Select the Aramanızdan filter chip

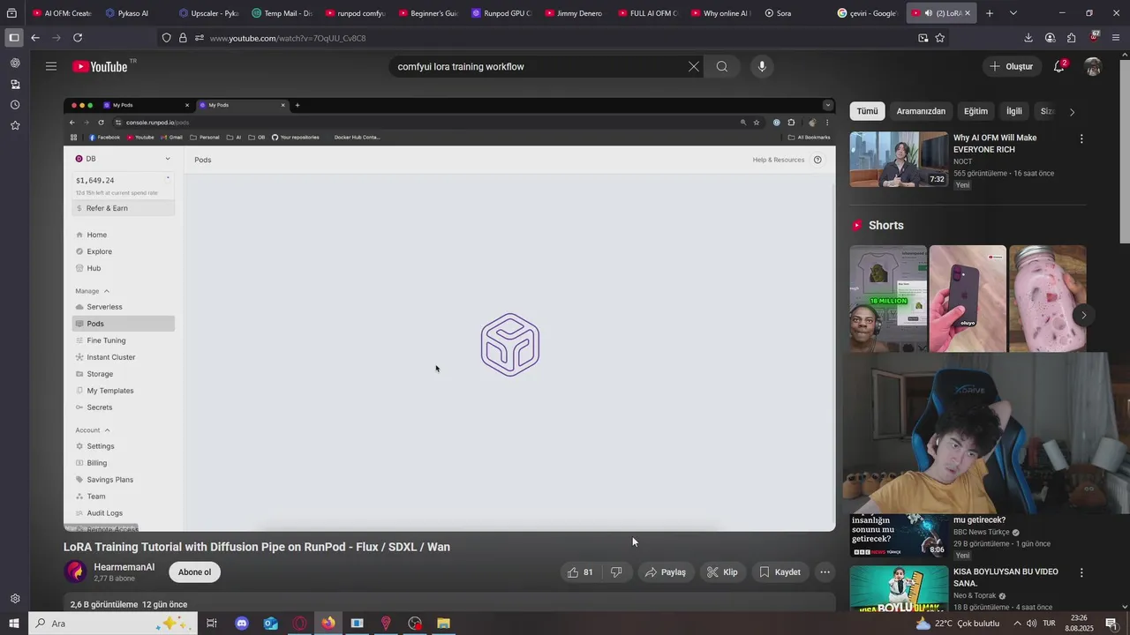(x=921, y=111)
